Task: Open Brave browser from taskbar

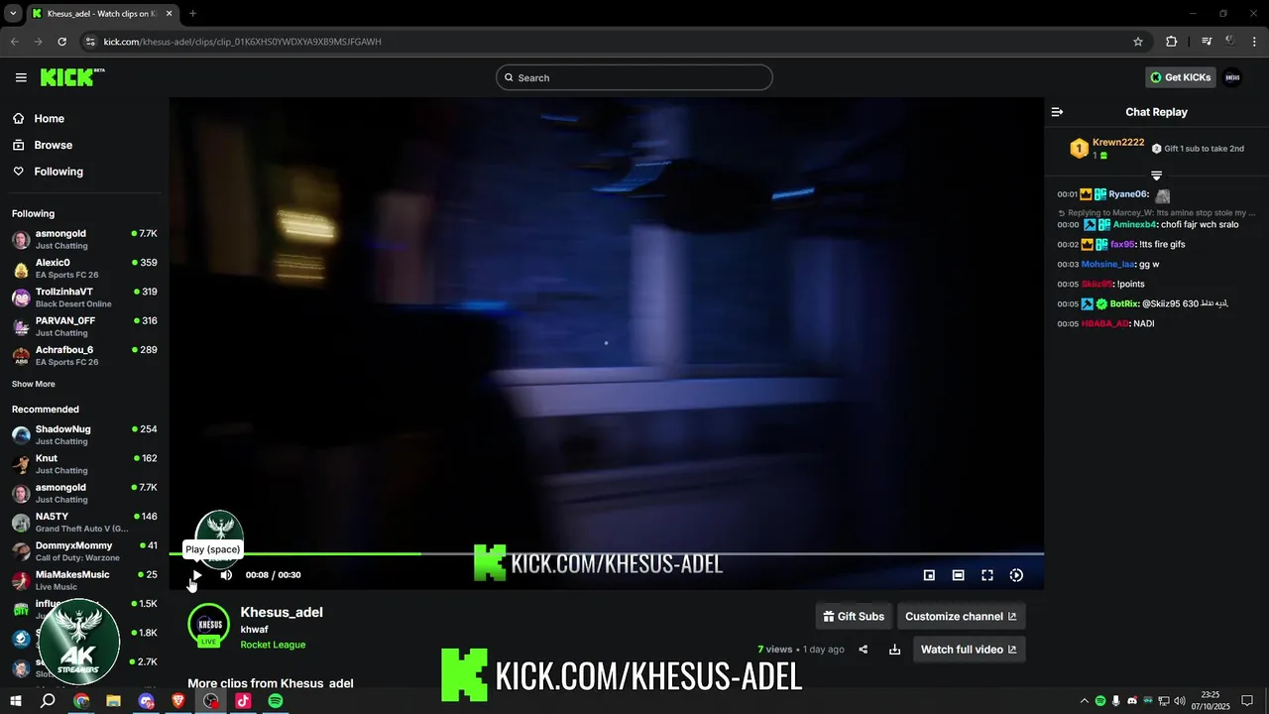Action: (x=178, y=701)
